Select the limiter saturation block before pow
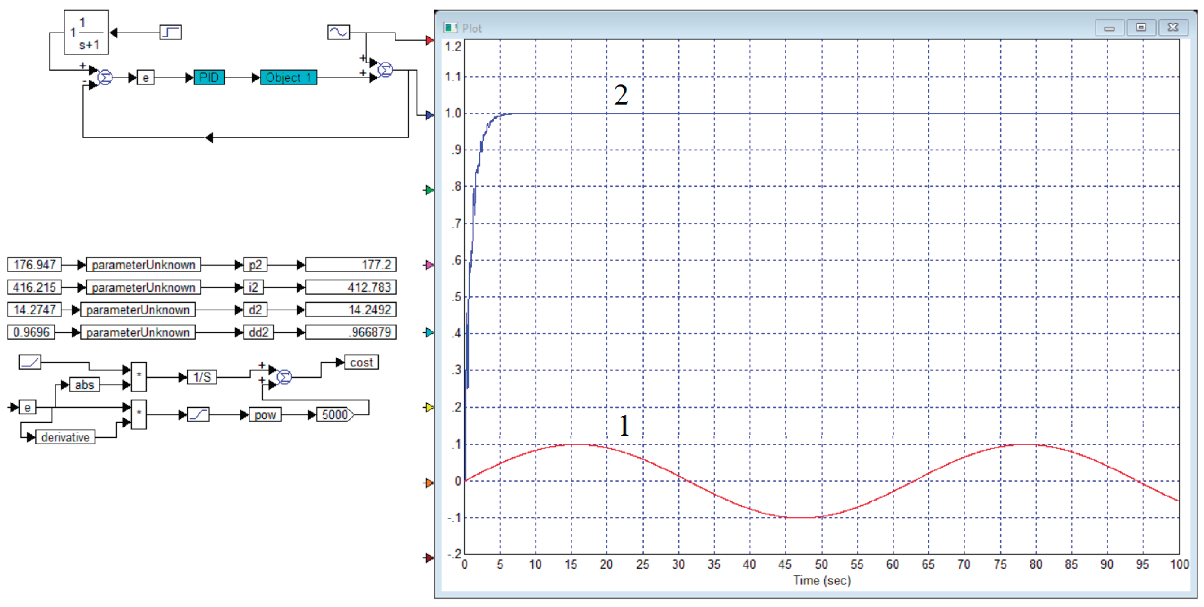This screenshot has width=1204, height=607. (198, 414)
